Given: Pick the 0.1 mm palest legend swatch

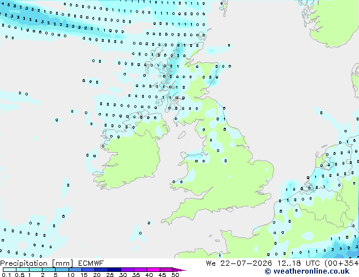Looking at the screenshot, I should [10, 270].
